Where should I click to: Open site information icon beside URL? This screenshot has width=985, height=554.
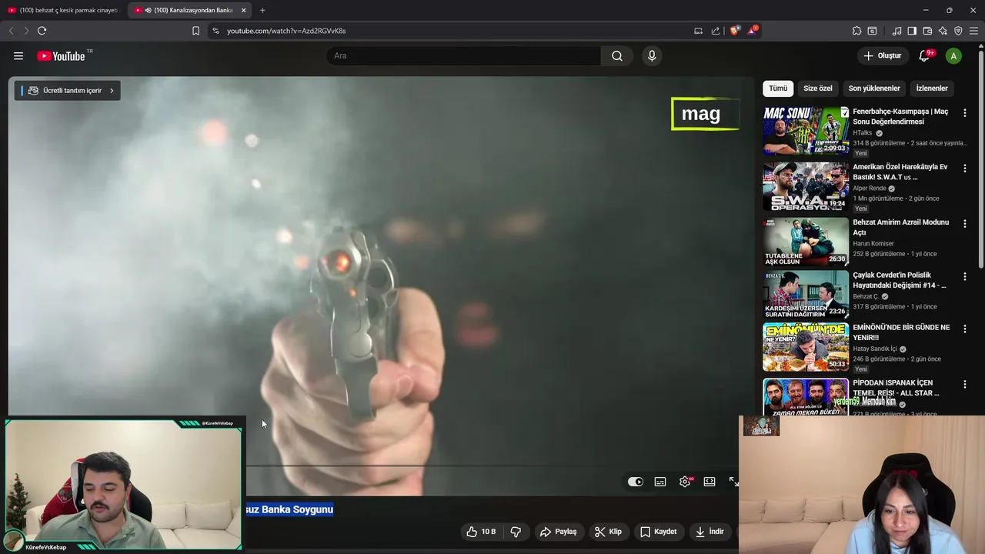pos(215,31)
